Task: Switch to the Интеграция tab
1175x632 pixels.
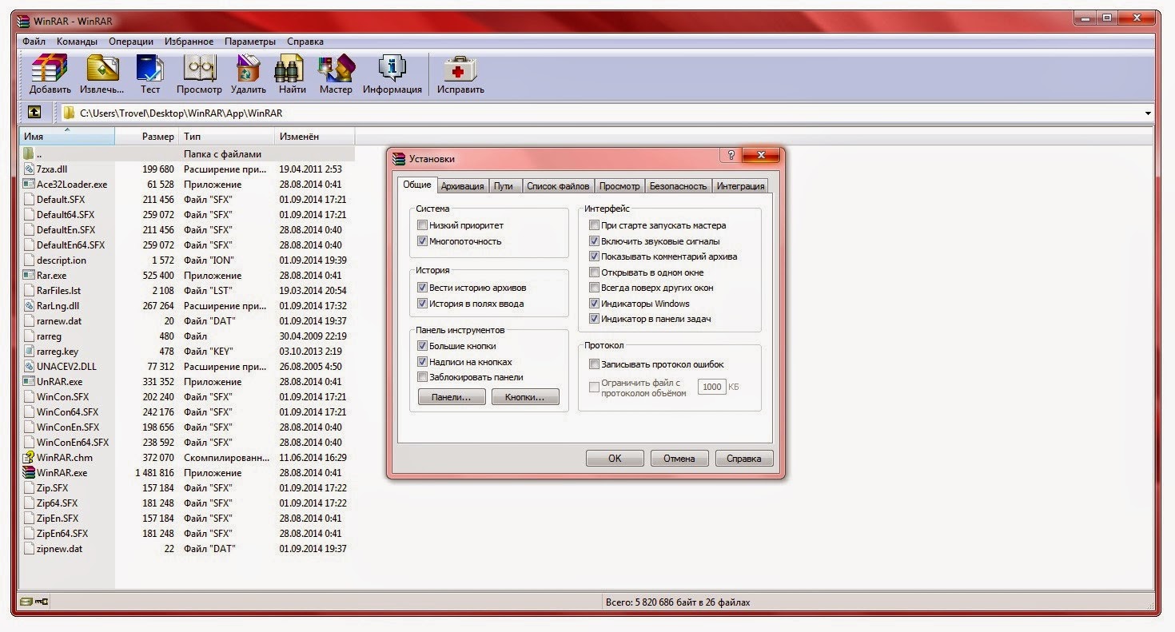Action: point(740,185)
